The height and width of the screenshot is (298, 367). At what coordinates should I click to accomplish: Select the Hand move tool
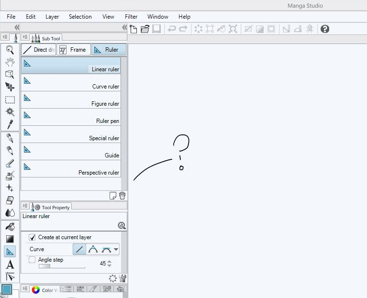[10, 62]
